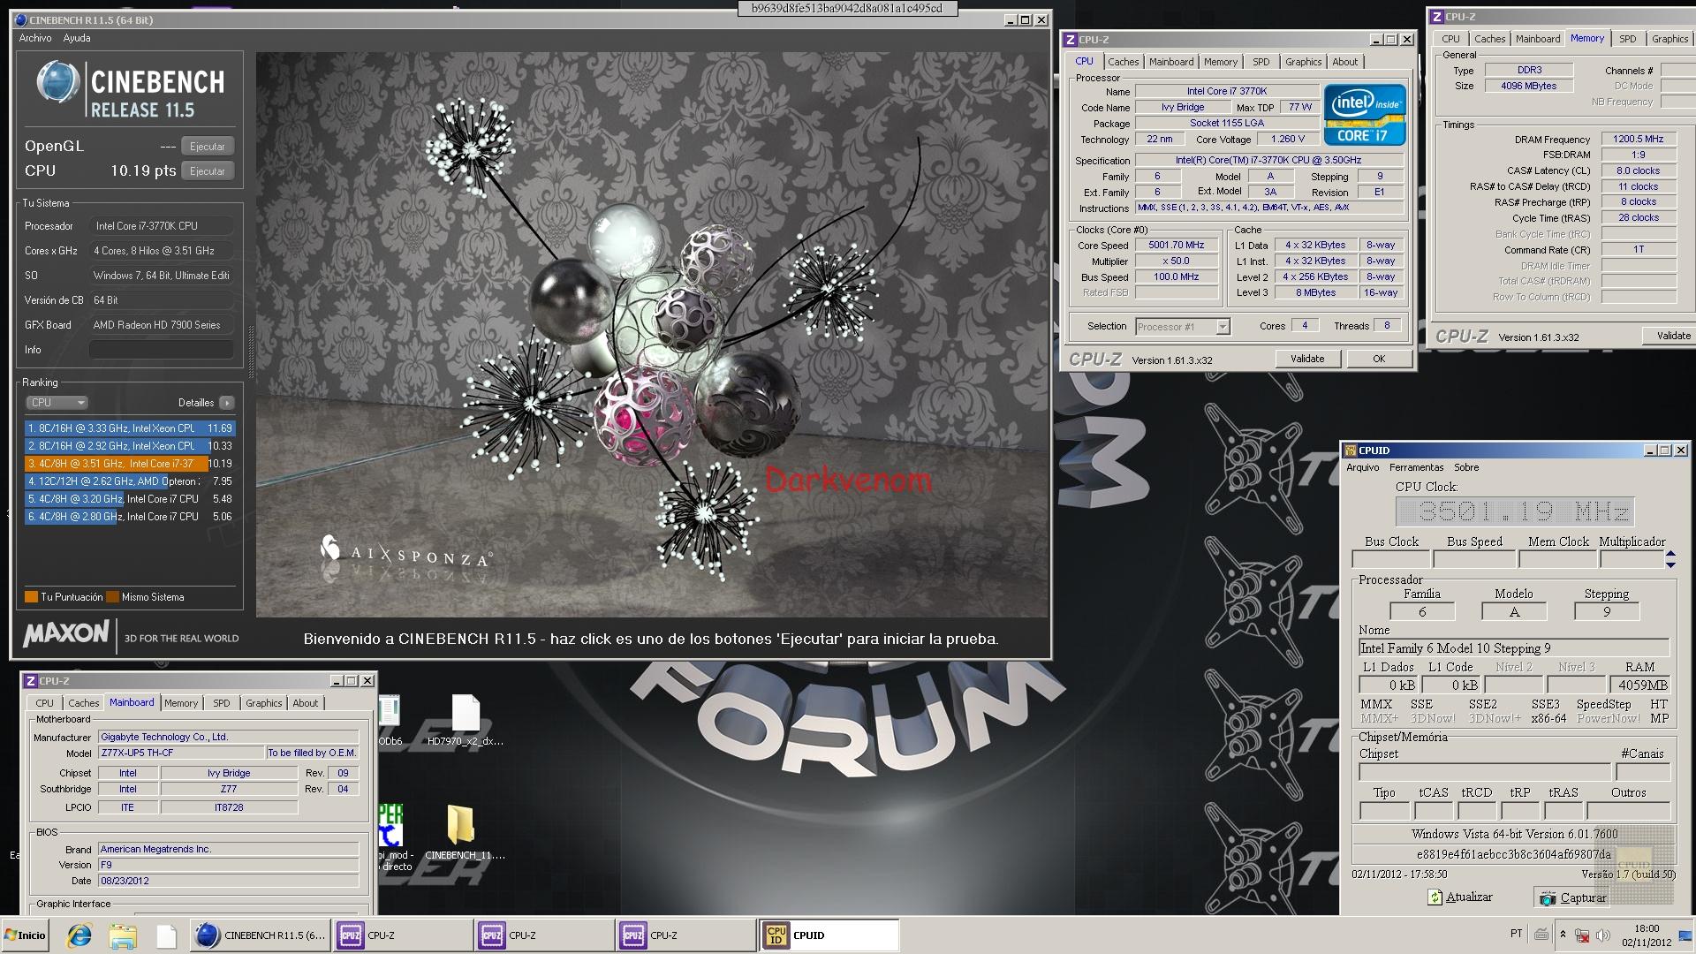Image resolution: width=1696 pixels, height=954 pixels.
Task: Click the Inicio start button
Action: pyautogui.click(x=26, y=935)
